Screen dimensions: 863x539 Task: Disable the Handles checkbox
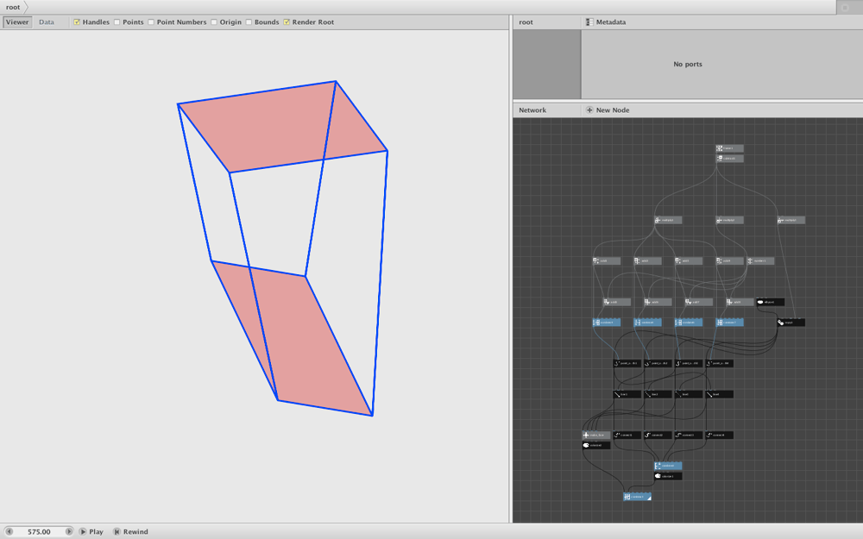pyautogui.click(x=77, y=22)
